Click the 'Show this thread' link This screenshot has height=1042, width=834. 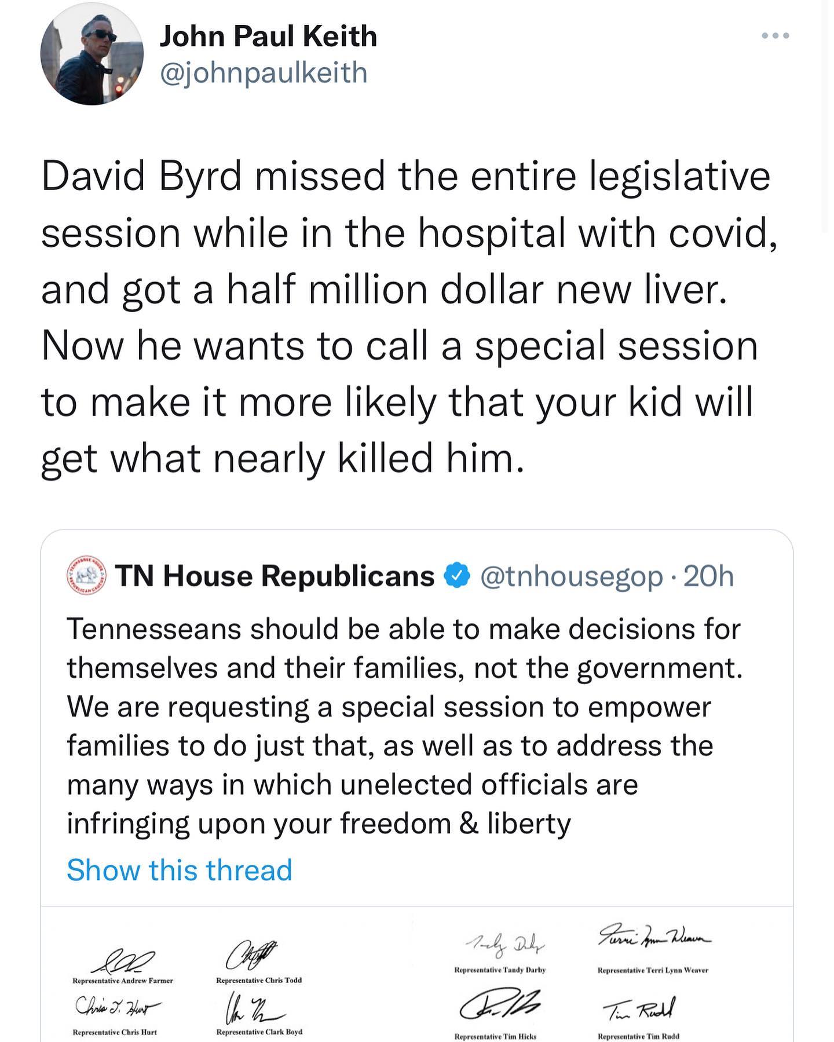coord(180,870)
